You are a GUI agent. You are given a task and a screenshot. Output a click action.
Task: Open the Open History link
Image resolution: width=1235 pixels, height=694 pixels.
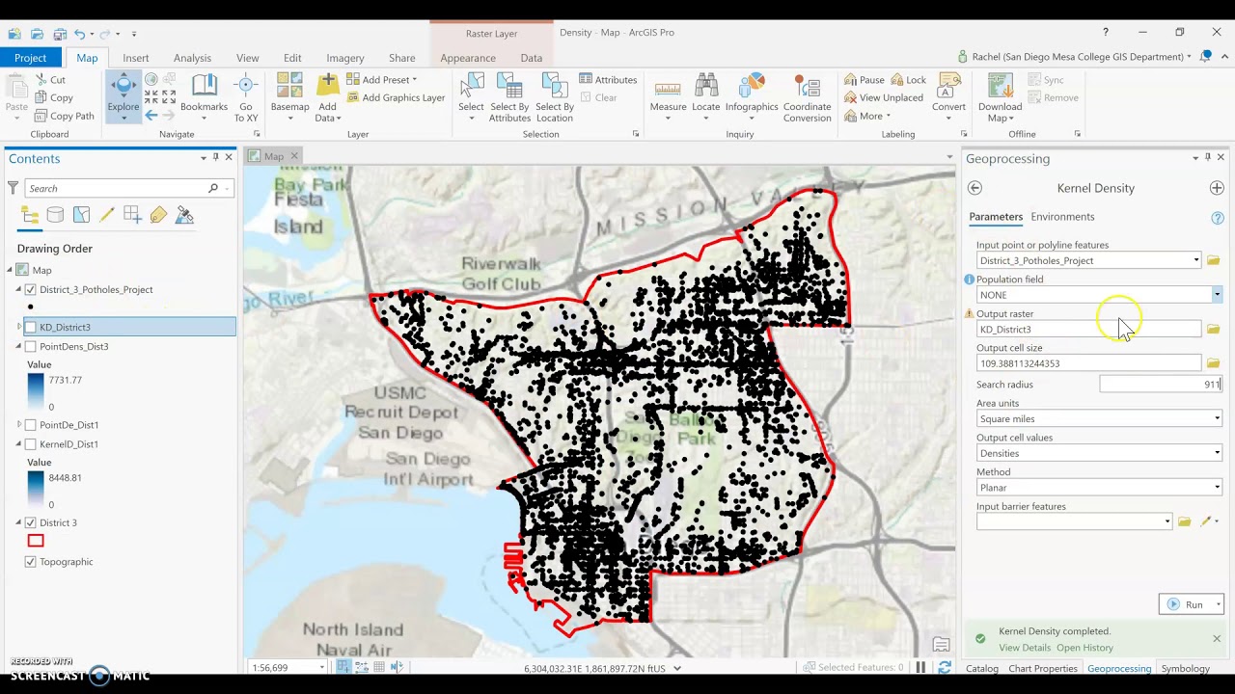(1084, 648)
